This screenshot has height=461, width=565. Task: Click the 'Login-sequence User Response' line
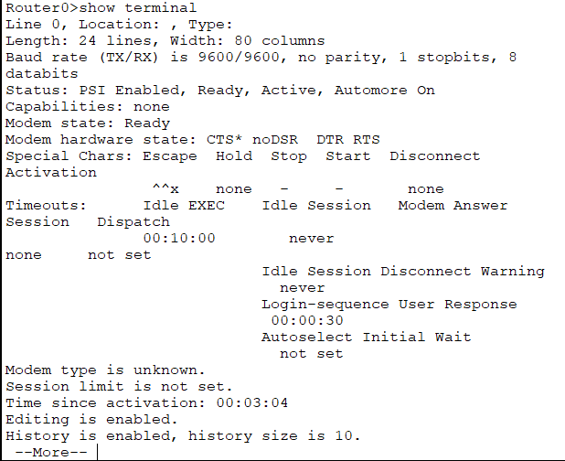coord(389,305)
